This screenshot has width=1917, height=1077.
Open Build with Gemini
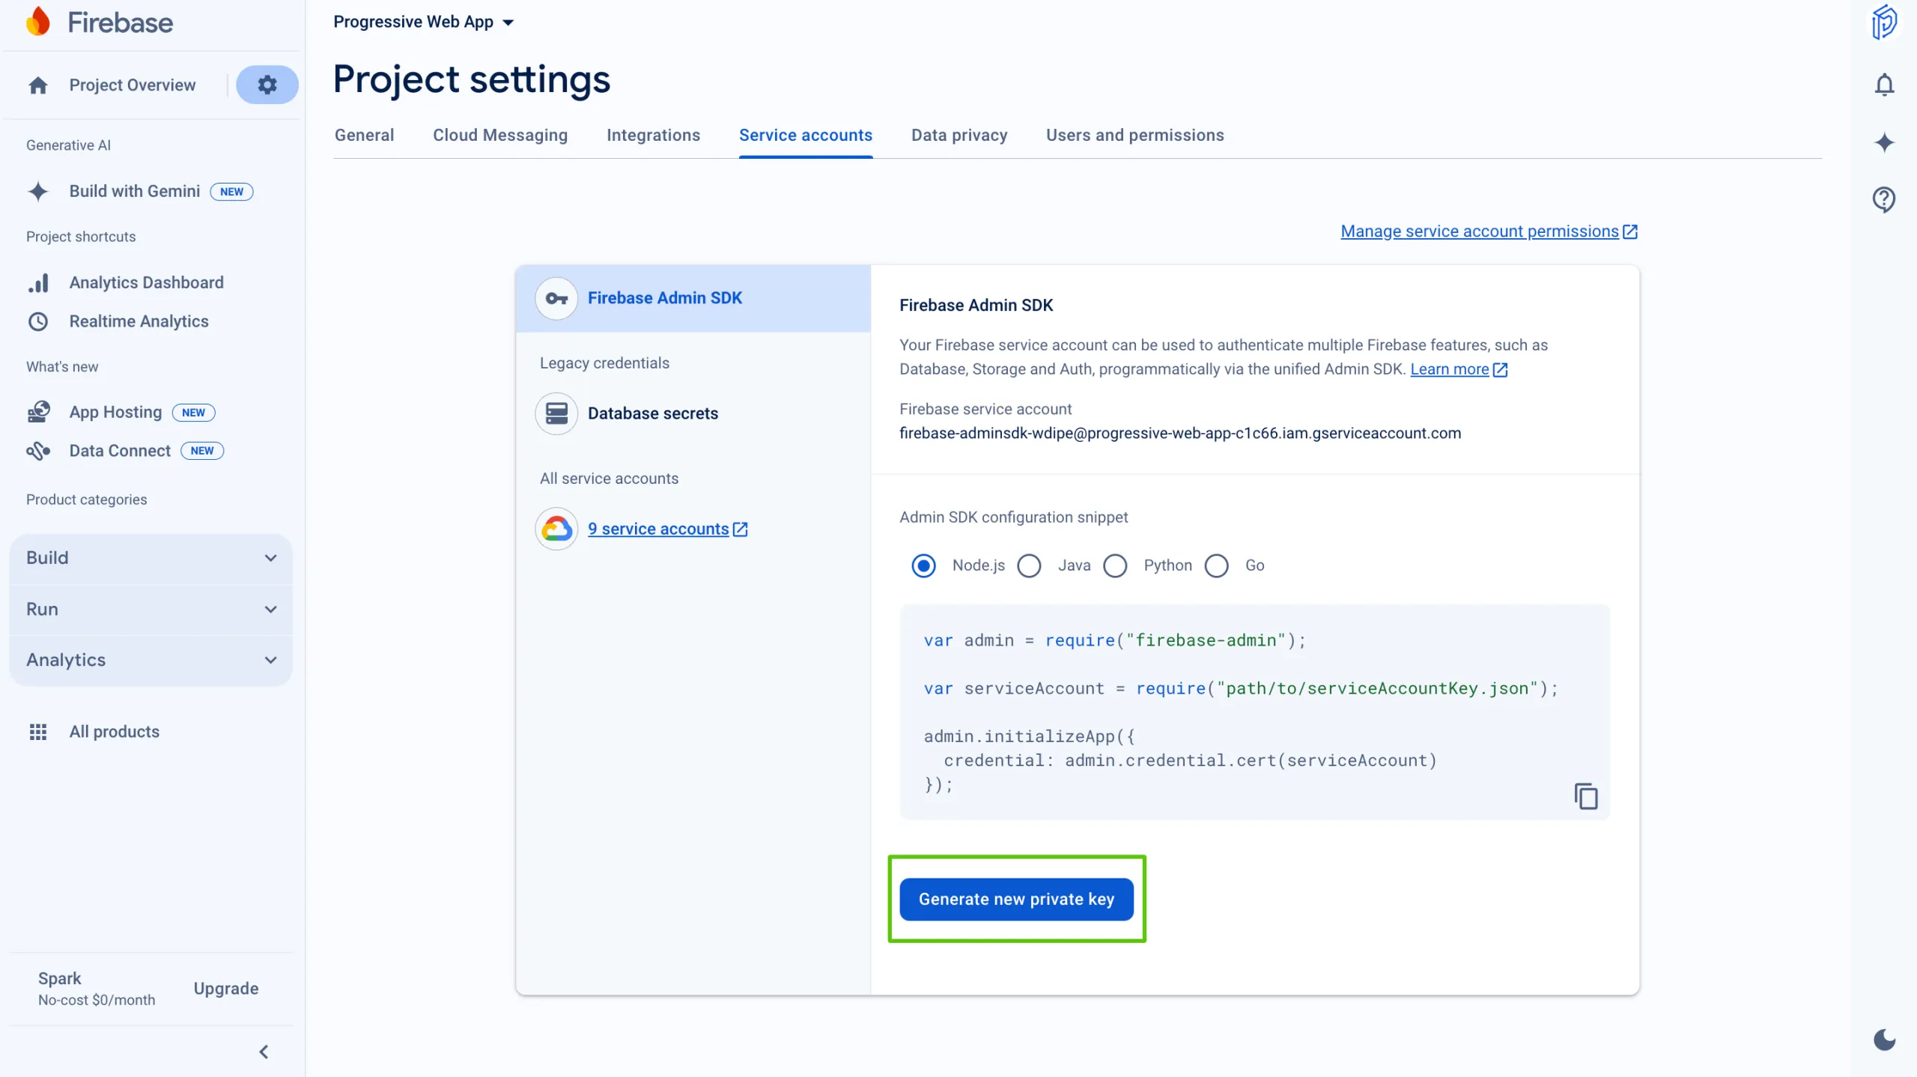tap(135, 191)
